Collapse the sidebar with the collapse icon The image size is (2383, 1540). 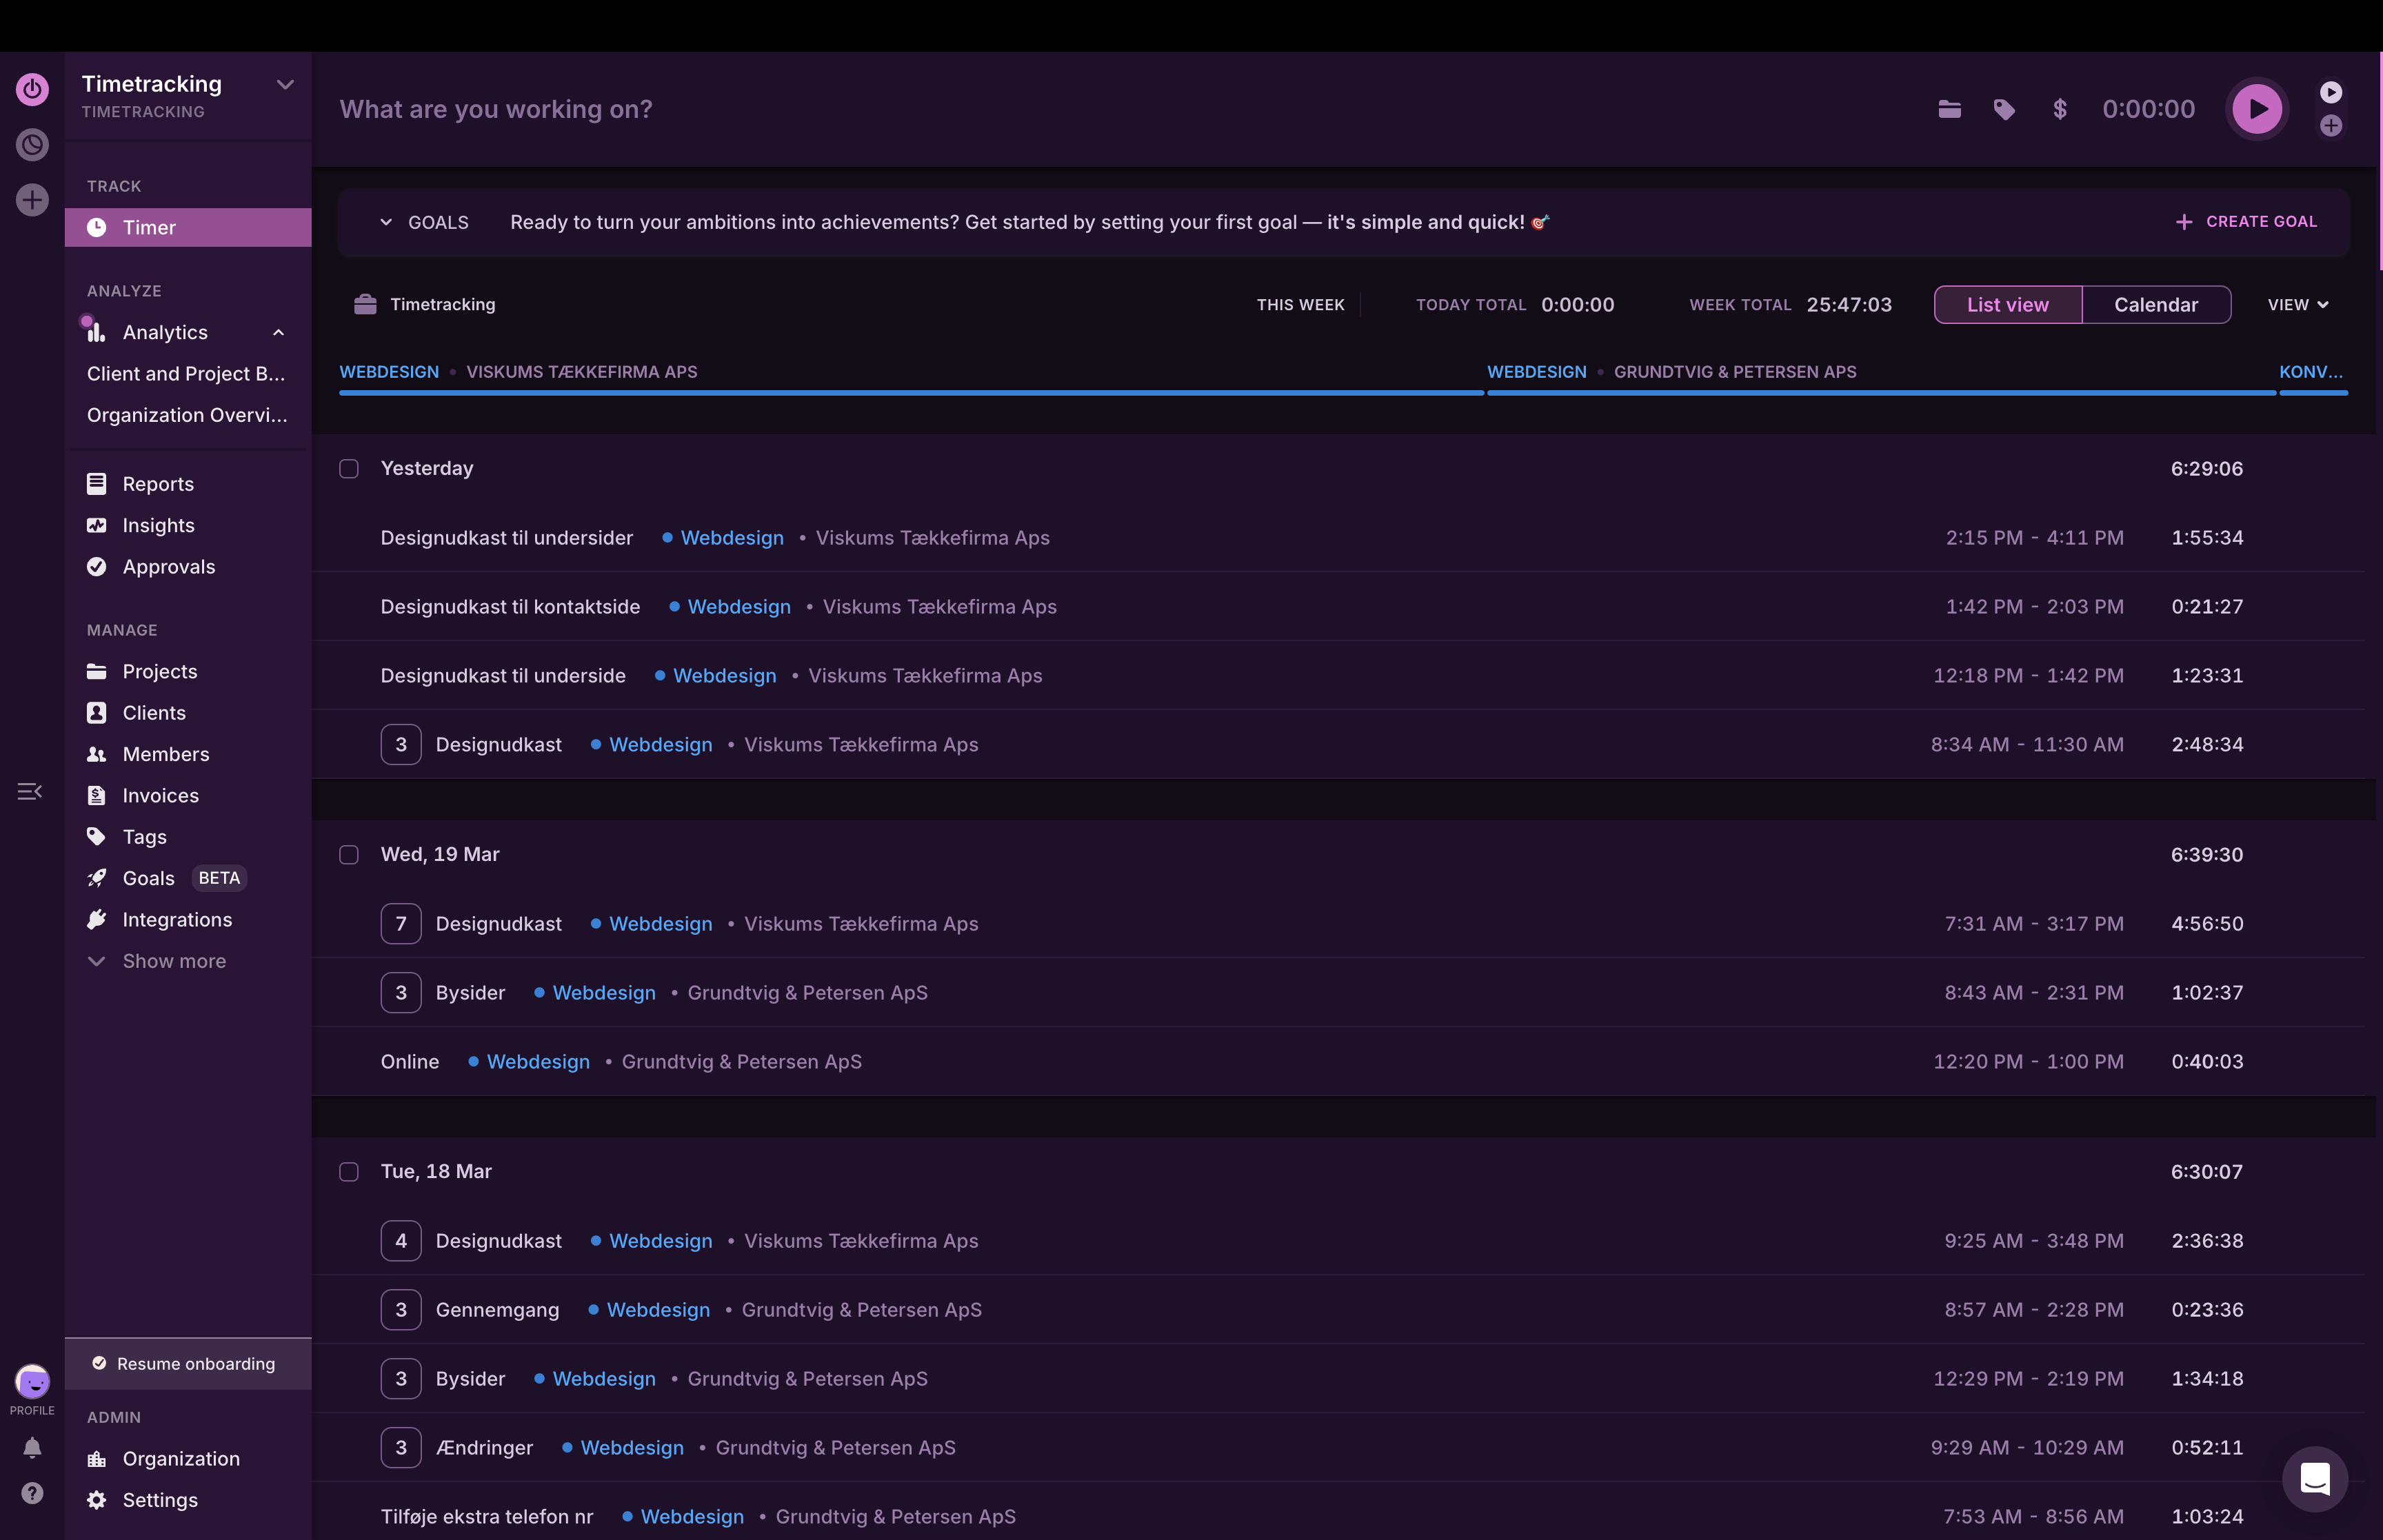[30, 792]
